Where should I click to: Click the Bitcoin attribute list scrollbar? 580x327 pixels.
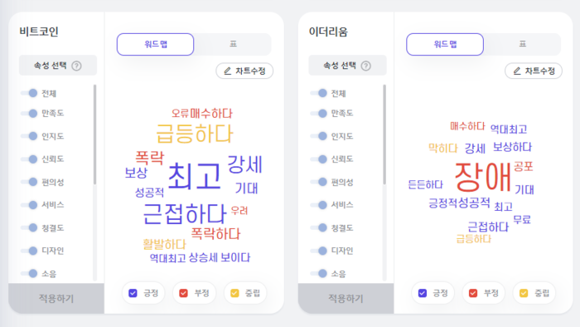(95, 134)
